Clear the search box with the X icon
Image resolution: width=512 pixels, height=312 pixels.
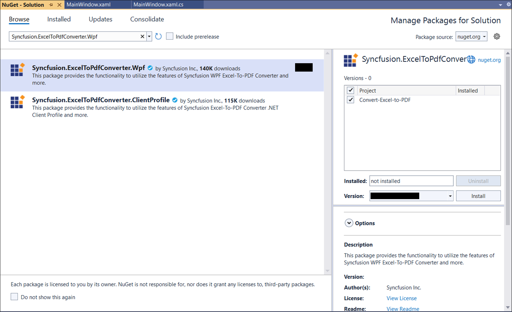click(x=142, y=36)
